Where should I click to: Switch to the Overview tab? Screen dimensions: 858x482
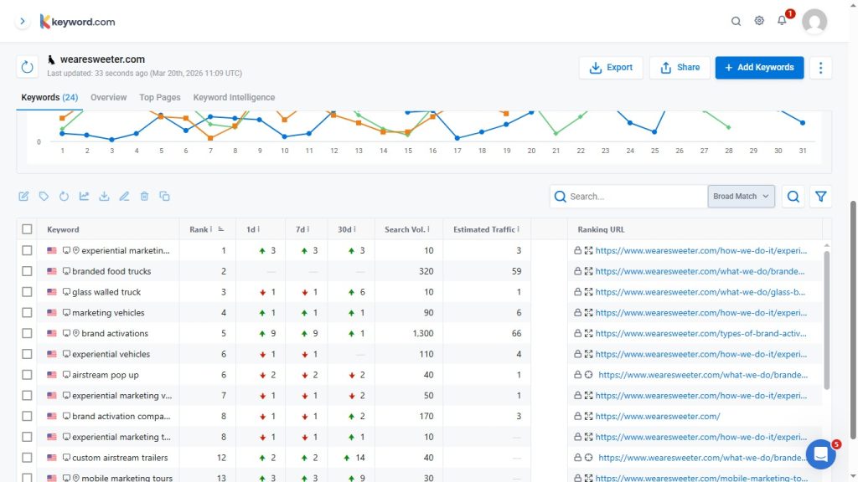tap(108, 97)
